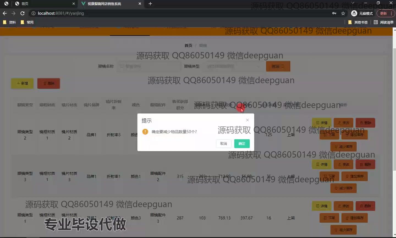396x238 pixels.
Task: Expand the 其他书签 bookmarks folder
Action: click(x=358, y=22)
